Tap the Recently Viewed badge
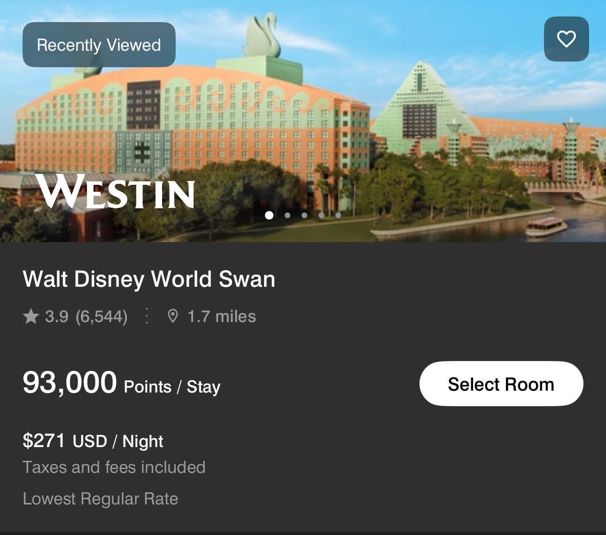 pyautogui.click(x=99, y=45)
